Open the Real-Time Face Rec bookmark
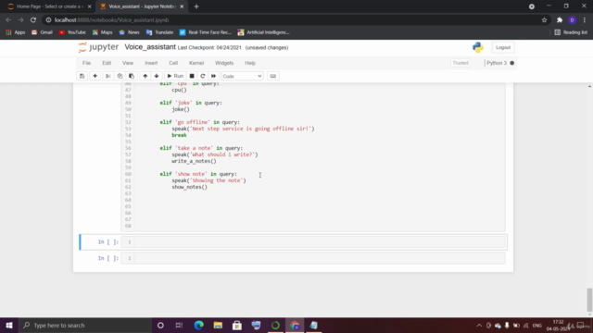 (x=206, y=32)
